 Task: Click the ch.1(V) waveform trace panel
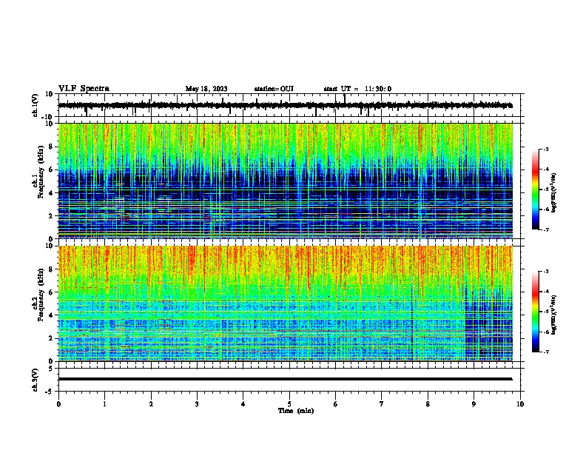[291, 105]
